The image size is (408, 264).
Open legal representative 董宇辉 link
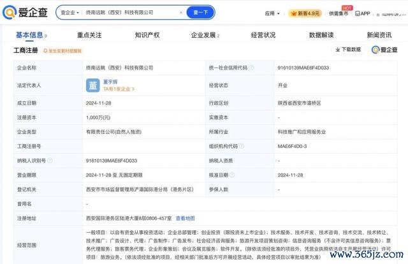[x=110, y=82]
